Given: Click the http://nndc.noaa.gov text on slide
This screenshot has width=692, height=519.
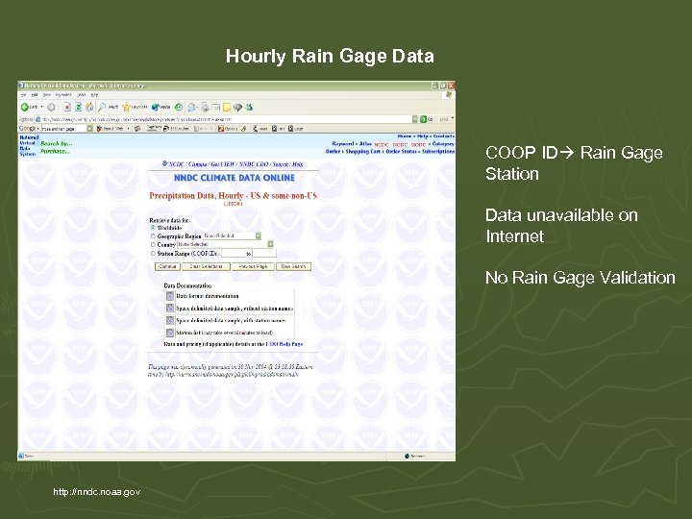Looking at the screenshot, I should coord(97,492).
